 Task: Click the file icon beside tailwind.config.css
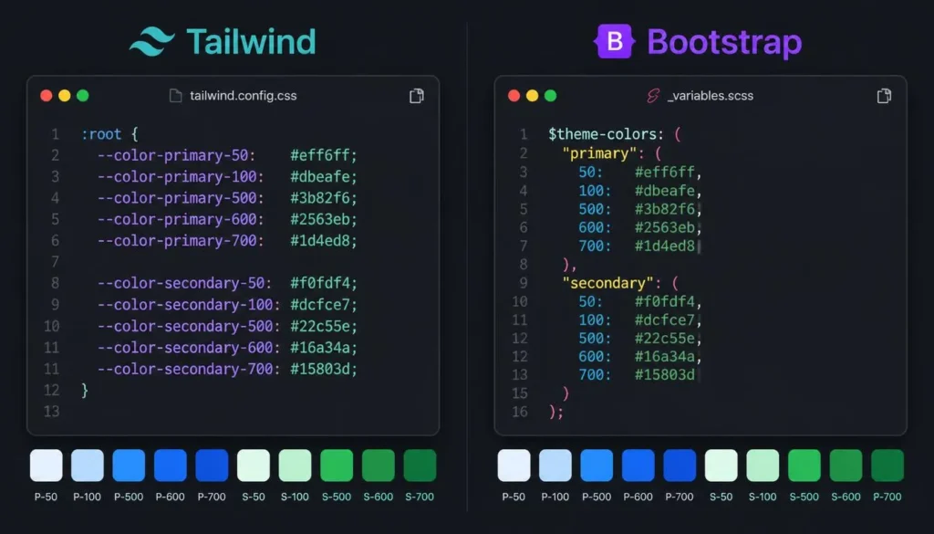[x=176, y=96]
